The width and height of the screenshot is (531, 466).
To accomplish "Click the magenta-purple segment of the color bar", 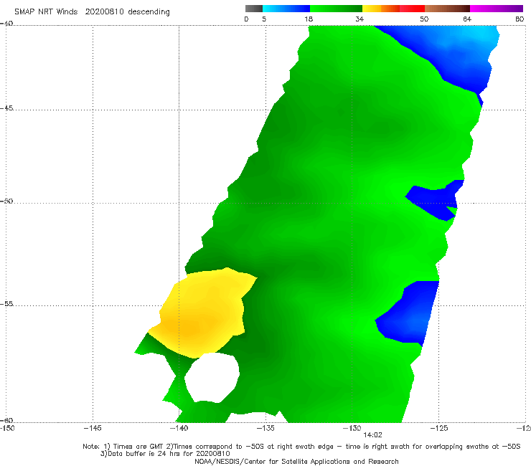I will (x=497, y=9).
